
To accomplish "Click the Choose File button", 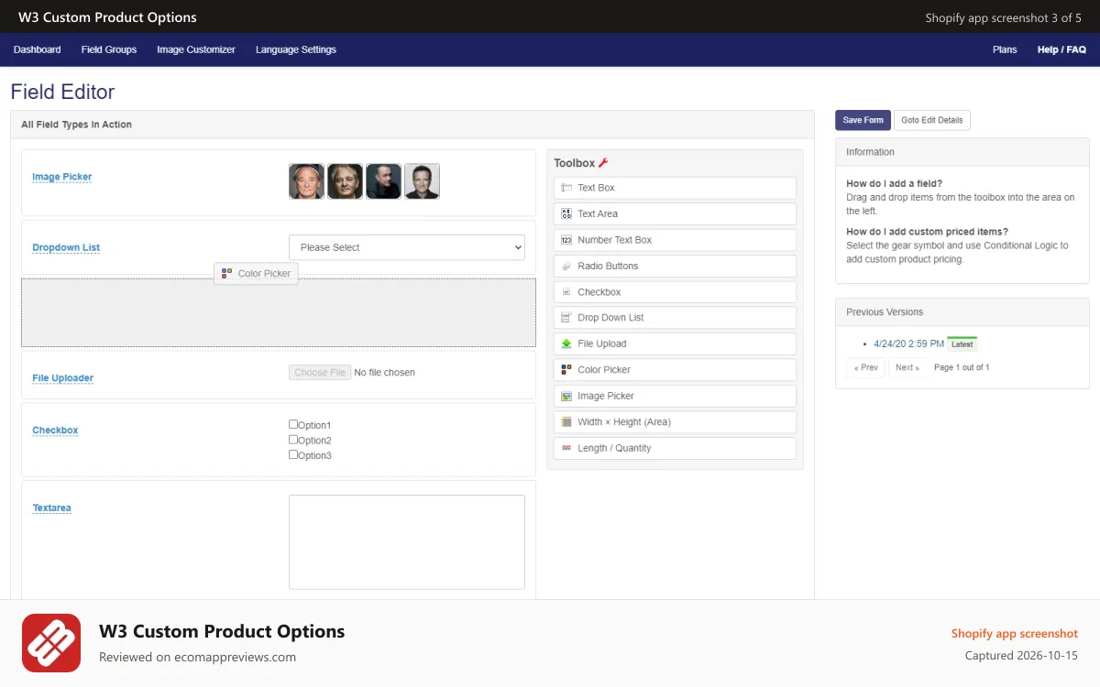I will [320, 373].
